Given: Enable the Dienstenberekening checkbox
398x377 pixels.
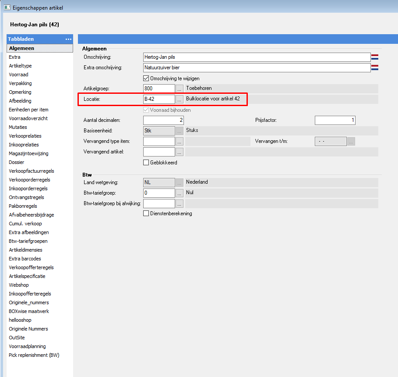Looking at the screenshot, I should (x=146, y=213).
